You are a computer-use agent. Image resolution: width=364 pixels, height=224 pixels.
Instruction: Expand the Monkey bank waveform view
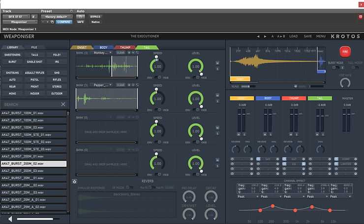point(137,53)
